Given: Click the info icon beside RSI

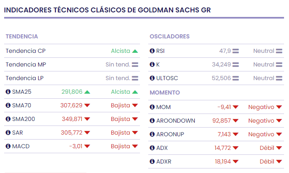Looking at the screenshot, I should [x=152, y=51].
